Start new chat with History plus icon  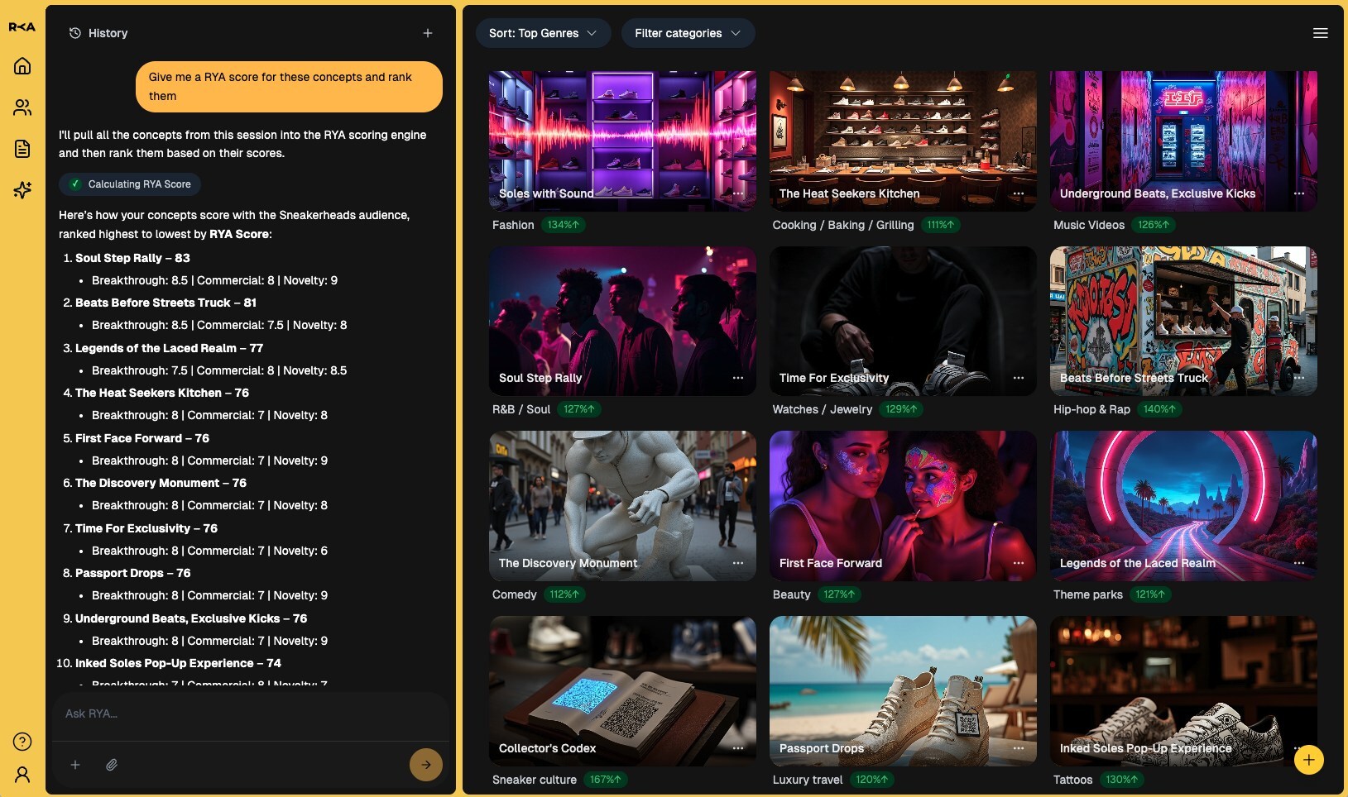[x=428, y=33]
